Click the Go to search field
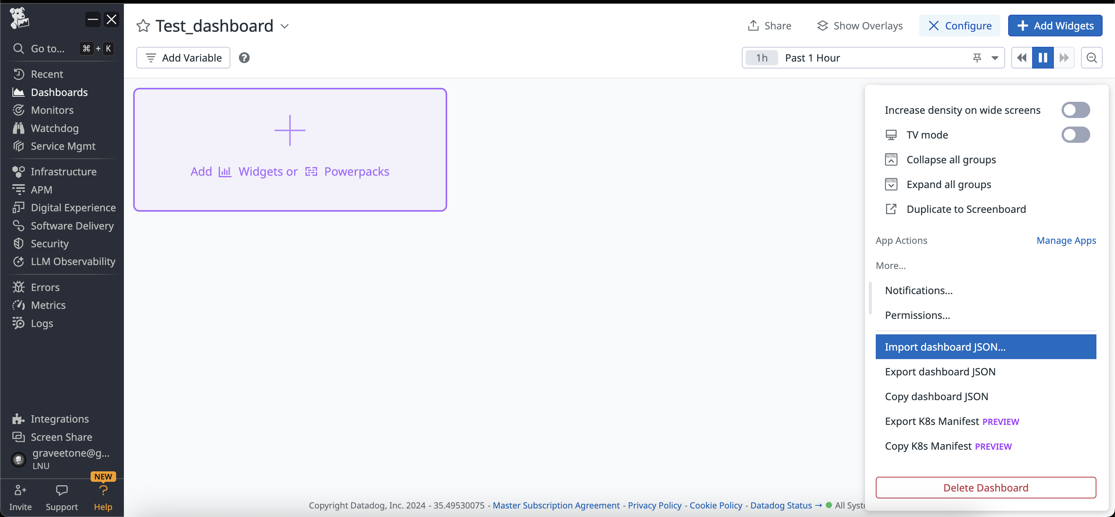This screenshot has height=517, width=1115. [48, 48]
